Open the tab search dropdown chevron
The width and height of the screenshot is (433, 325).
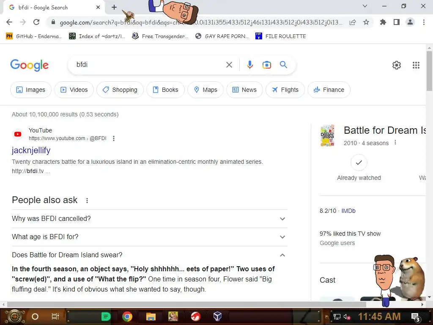point(365,6)
